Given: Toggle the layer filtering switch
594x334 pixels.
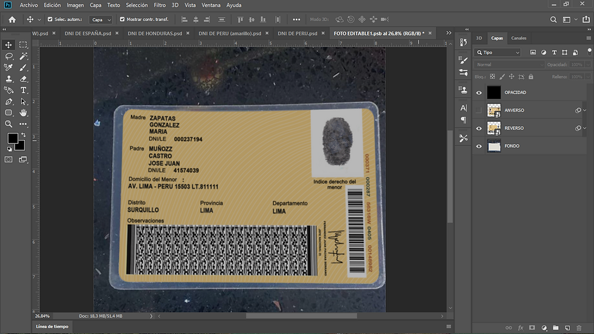Looking at the screenshot, I should [589, 51].
